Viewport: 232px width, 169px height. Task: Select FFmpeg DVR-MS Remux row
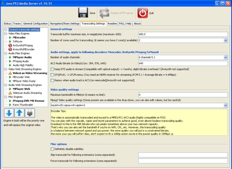[28, 101]
